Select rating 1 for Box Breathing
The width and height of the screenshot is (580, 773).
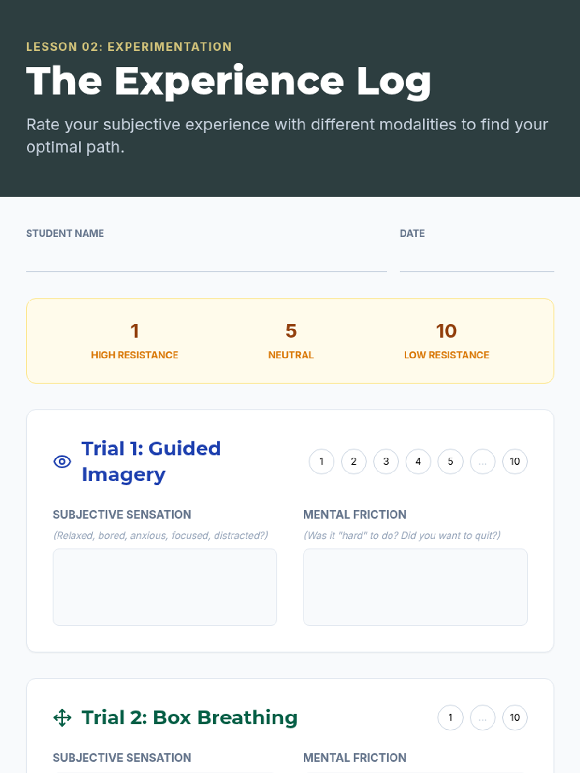coord(450,717)
